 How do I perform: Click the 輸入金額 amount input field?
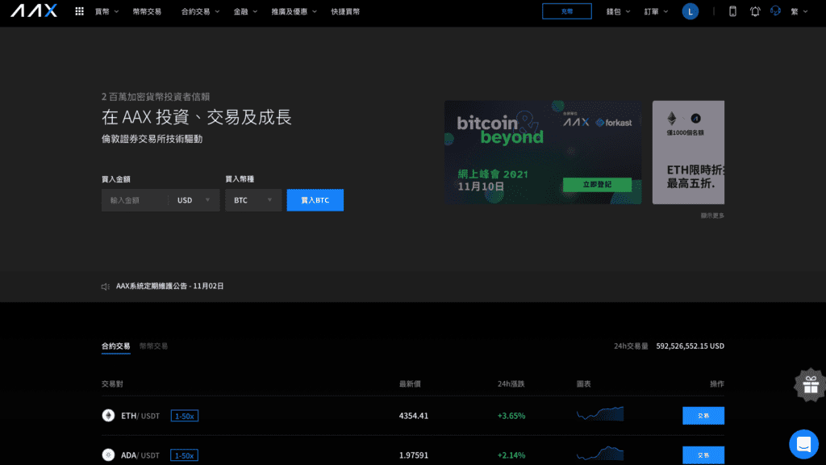pyautogui.click(x=135, y=200)
